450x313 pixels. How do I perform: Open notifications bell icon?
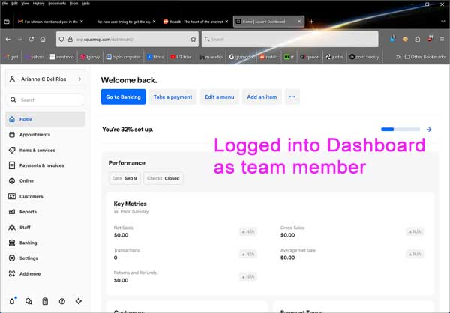tap(12, 301)
